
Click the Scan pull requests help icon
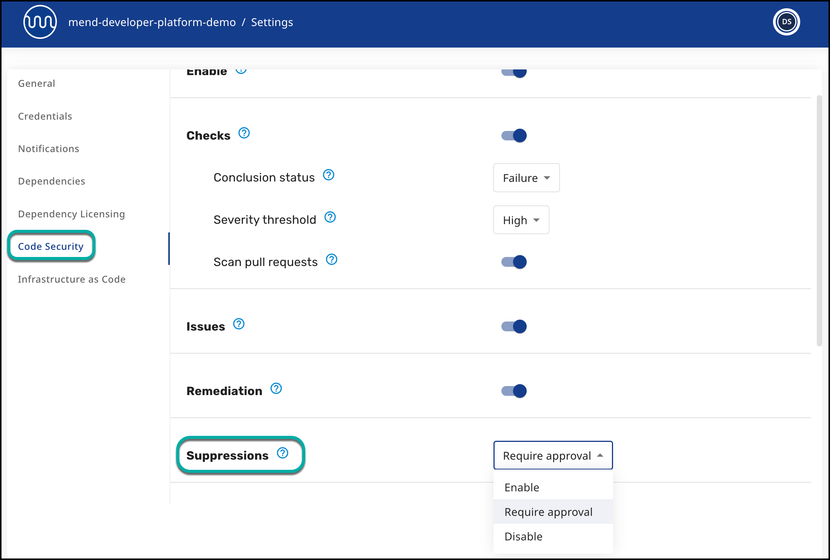point(332,260)
